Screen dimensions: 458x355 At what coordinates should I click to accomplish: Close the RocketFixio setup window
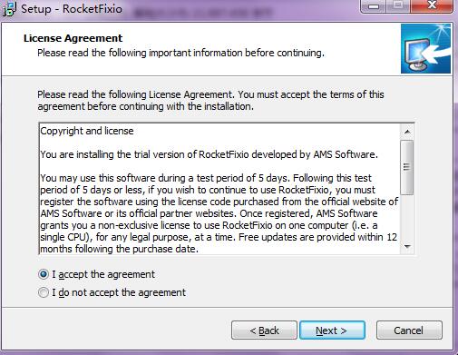[432, 6]
